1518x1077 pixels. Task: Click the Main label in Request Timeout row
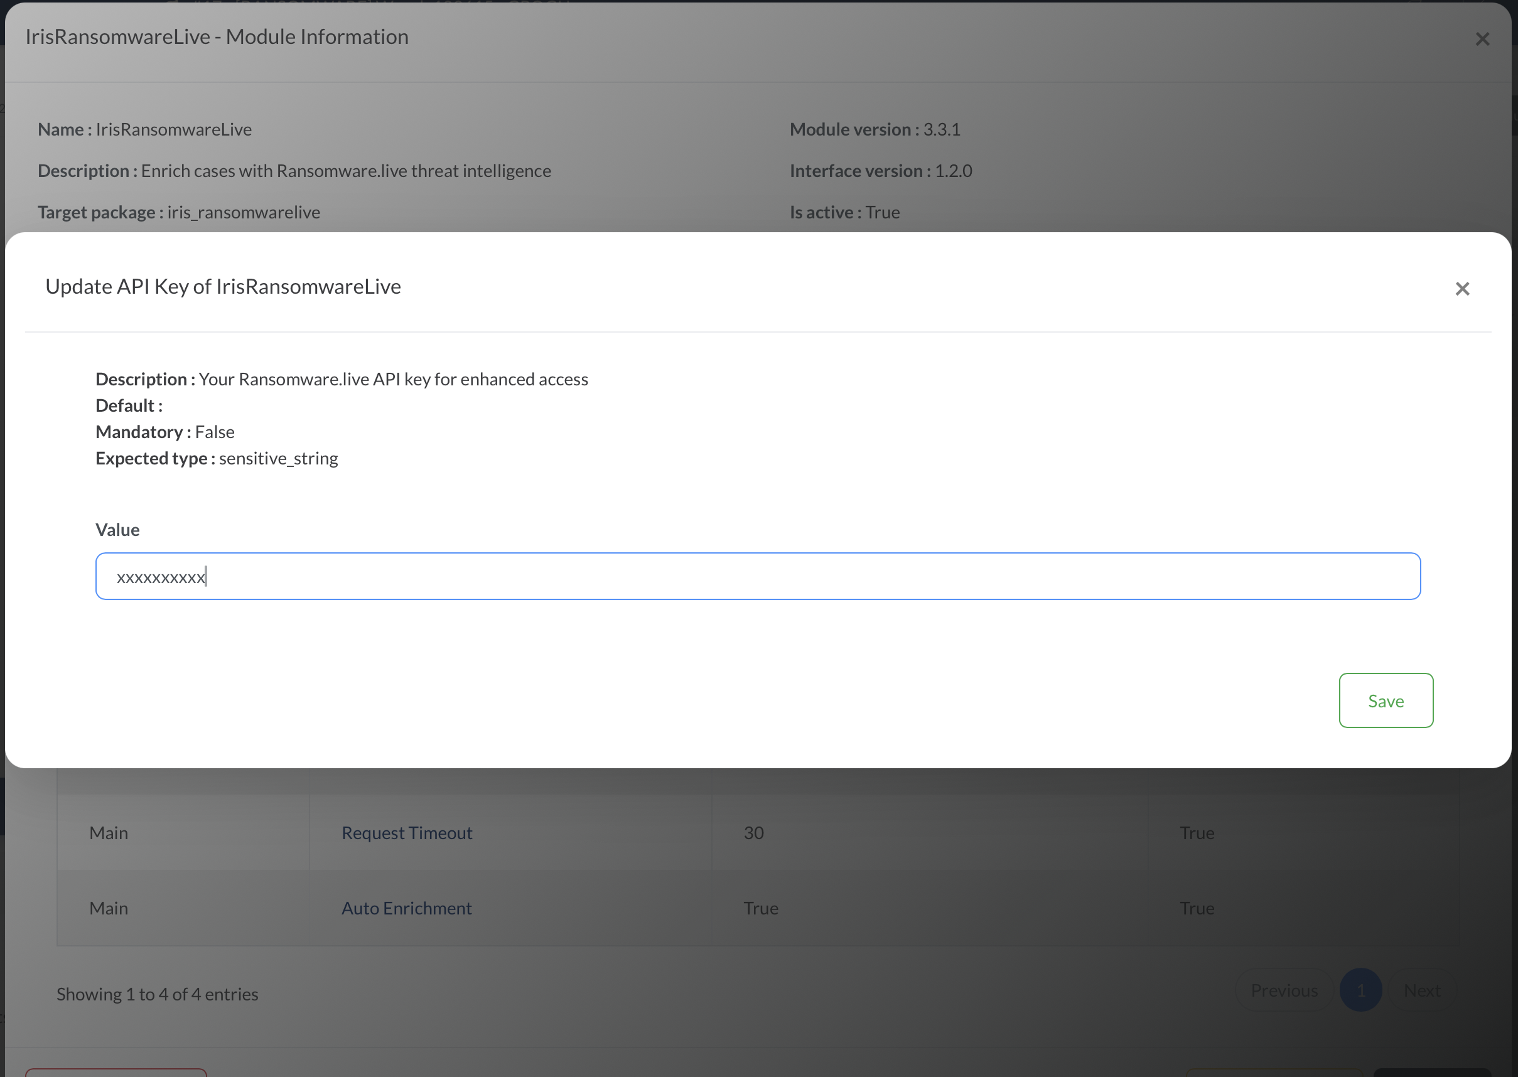click(109, 832)
